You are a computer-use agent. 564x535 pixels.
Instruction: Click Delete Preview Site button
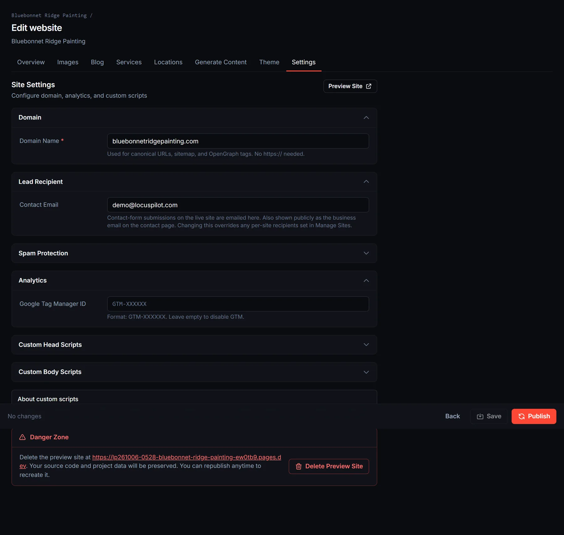(329, 466)
